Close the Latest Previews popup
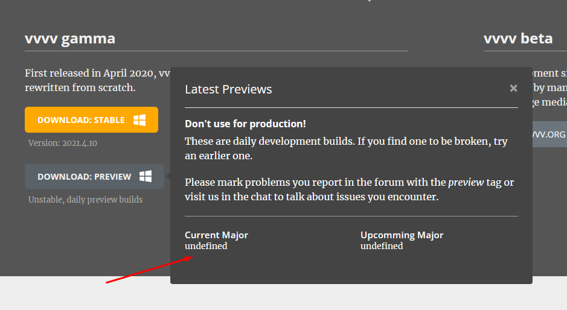Image resolution: width=567 pixels, height=310 pixels. [513, 88]
